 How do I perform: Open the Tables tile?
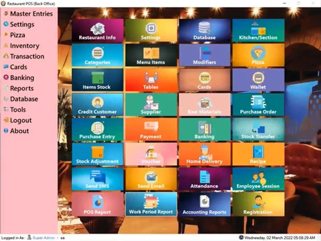151,80
